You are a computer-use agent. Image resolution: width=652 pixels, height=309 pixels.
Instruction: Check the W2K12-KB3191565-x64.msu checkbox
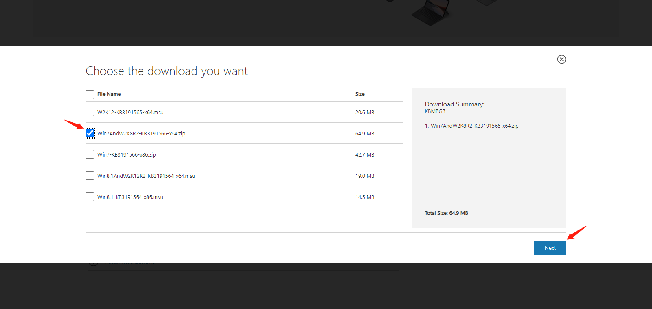pos(90,112)
